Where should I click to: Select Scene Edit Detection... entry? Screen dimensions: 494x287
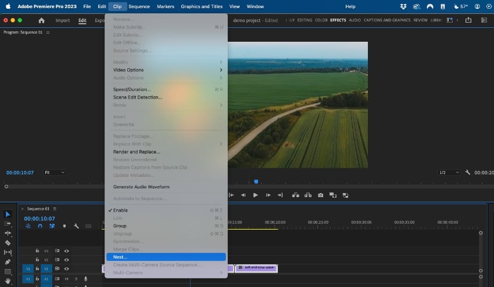pos(166,97)
